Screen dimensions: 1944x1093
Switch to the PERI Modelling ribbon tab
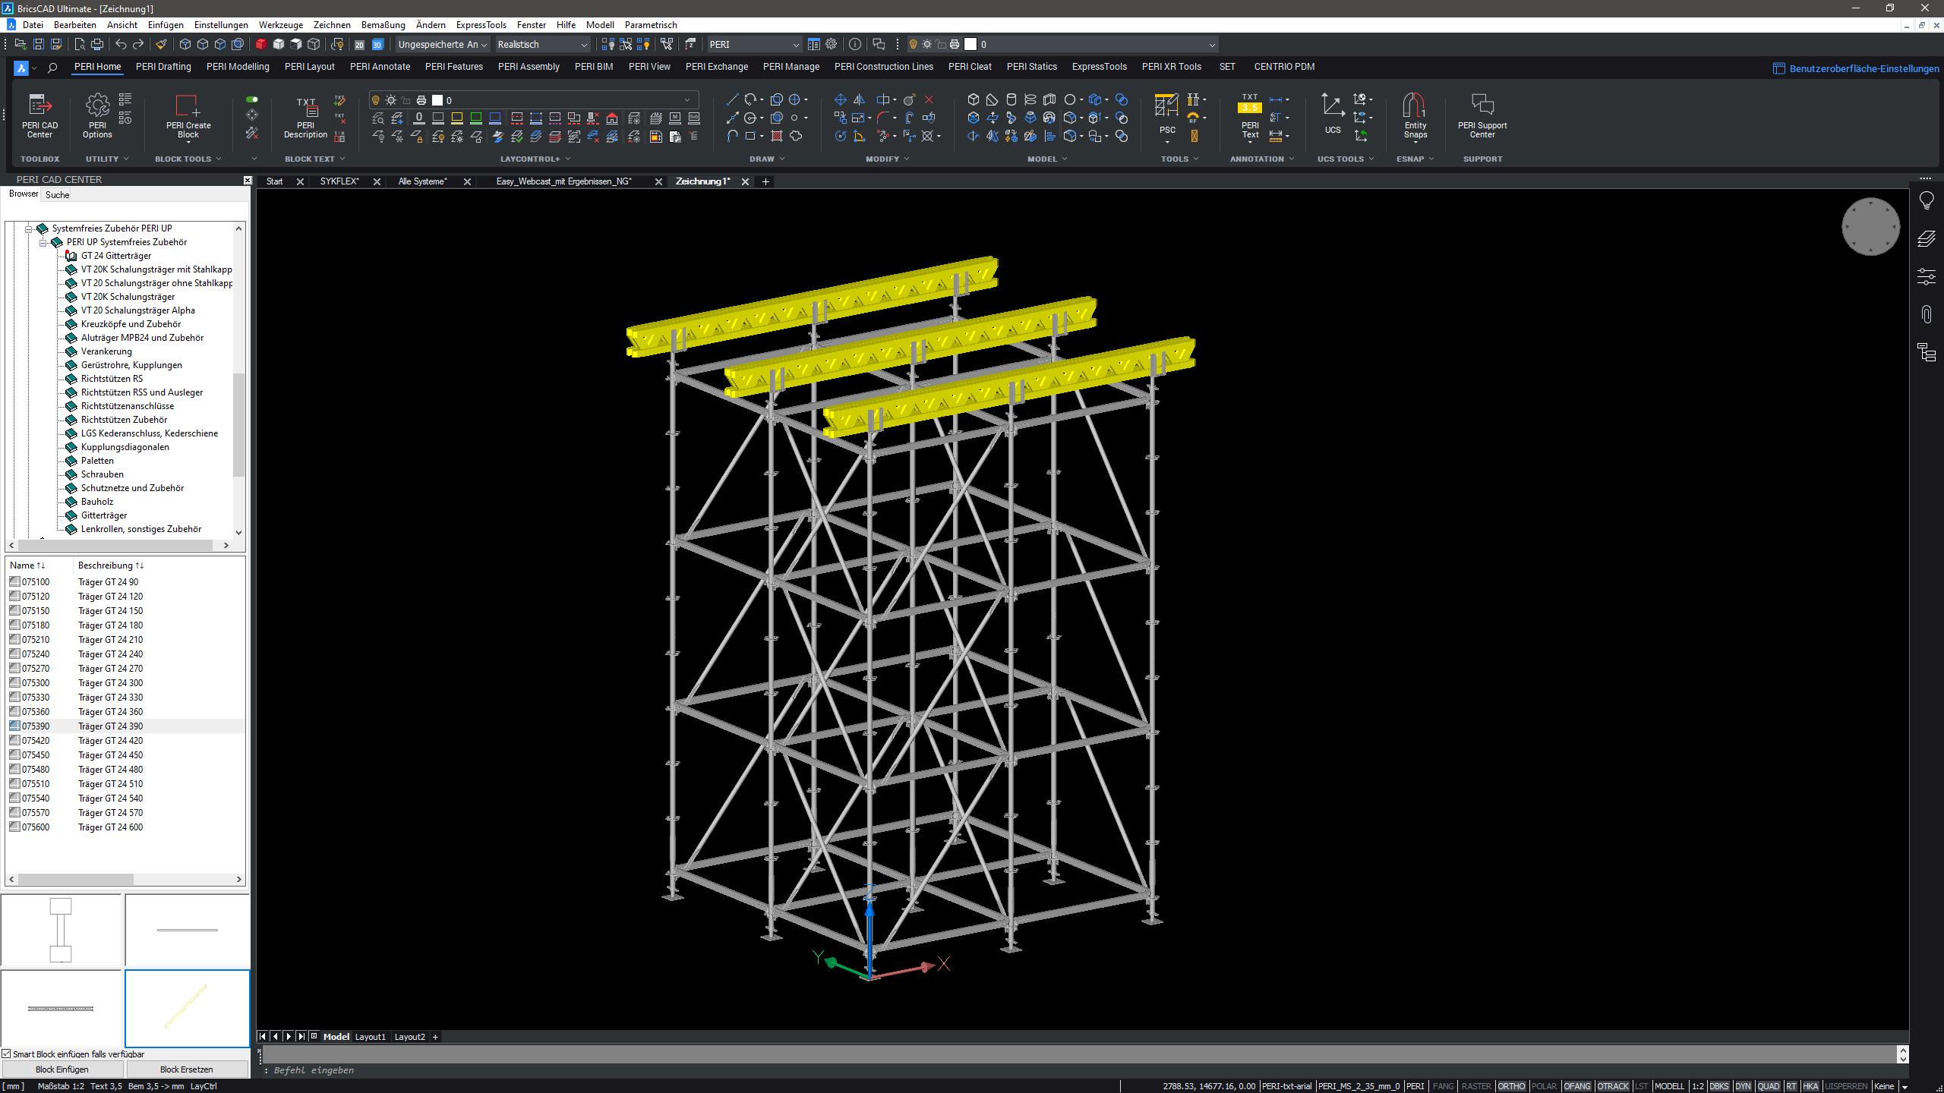coord(238,67)
